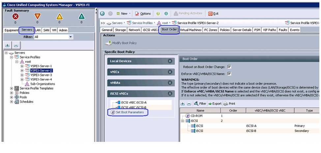Image resolution: width=321 pixels, height=153 pixels.
Task: Expand VSPEX-Server-1 tree node
Action: pyautogui.click(x=22, y=66)
